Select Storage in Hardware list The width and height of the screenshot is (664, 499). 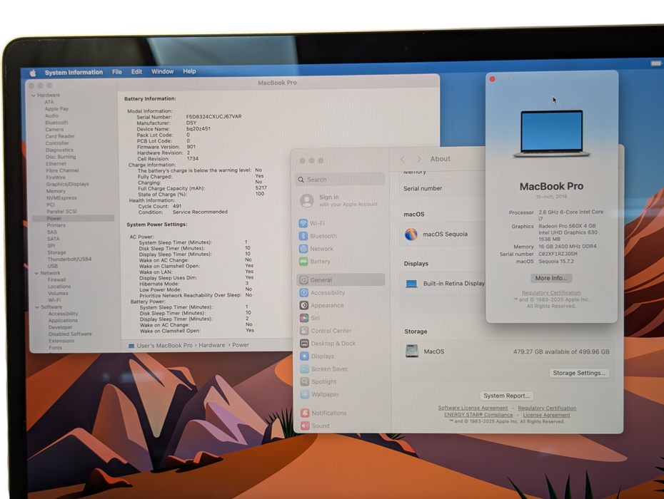click(x=56, y=252)
